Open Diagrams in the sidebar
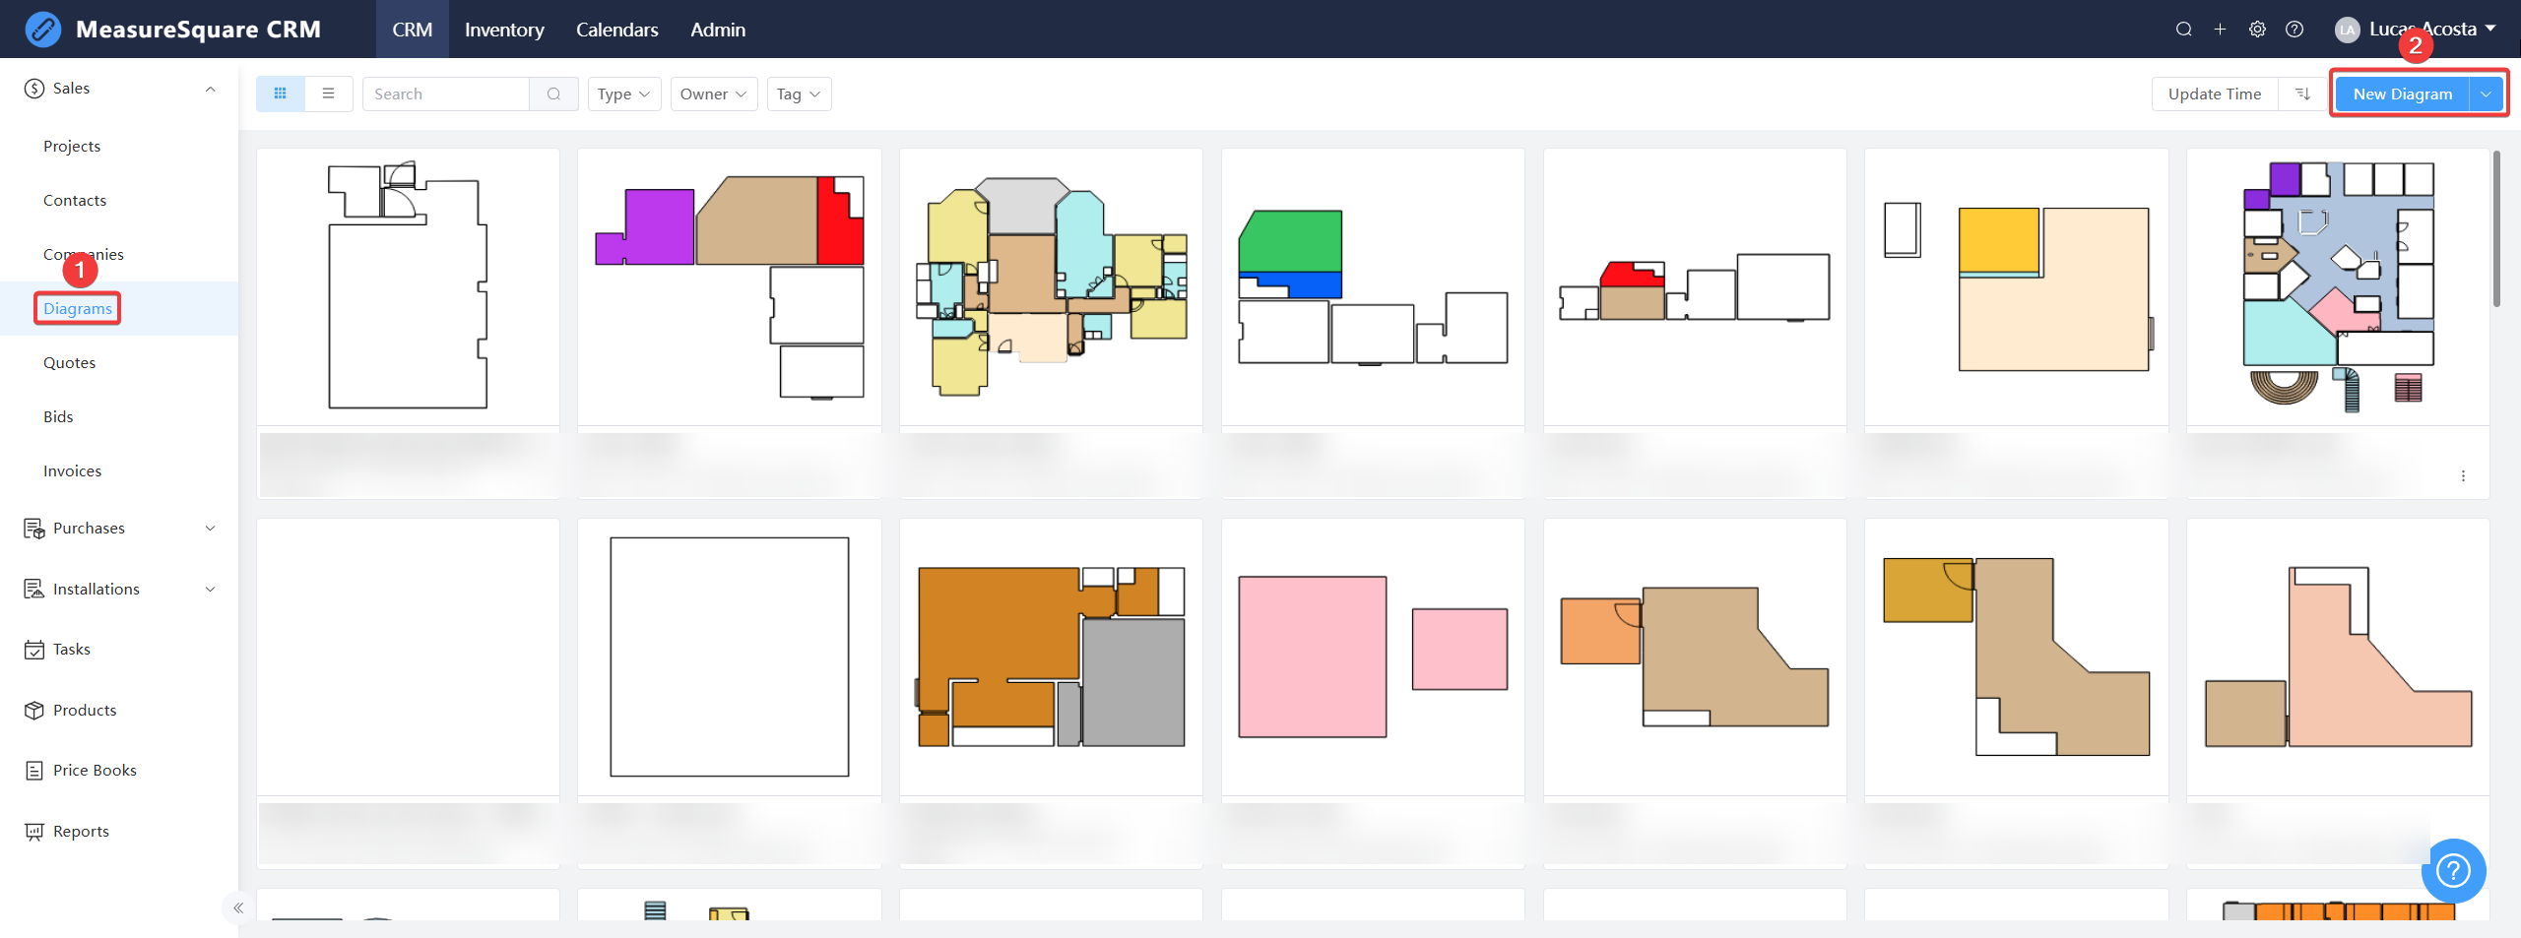This screenshot has width=2521, height=938. click(78, 309)
